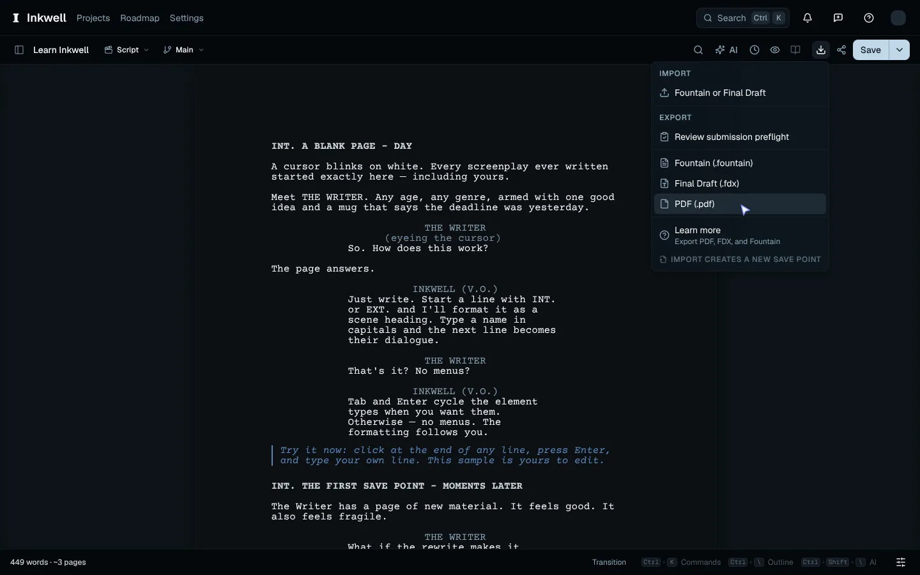The width and height of the screenshot is (920, 575).
Task: Choose Fountain or Final Draft import
Action: [x=741, y=93]
